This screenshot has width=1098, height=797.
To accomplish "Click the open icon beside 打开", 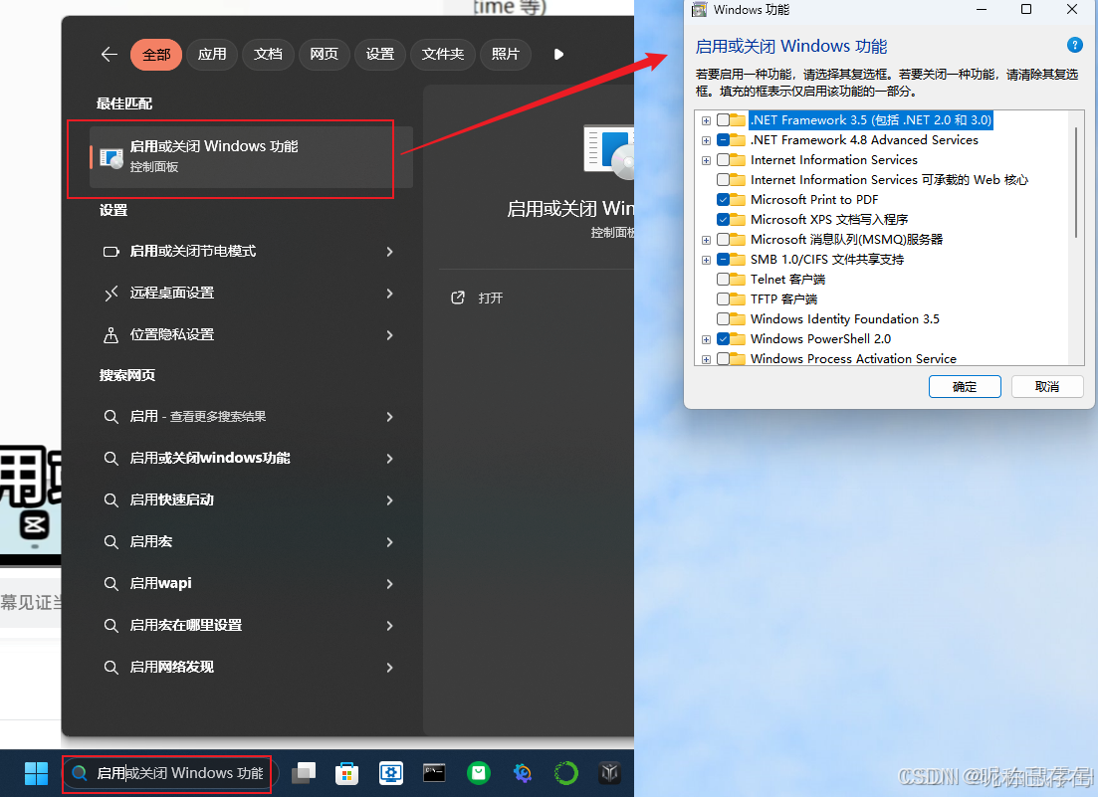I will [457, 298].
